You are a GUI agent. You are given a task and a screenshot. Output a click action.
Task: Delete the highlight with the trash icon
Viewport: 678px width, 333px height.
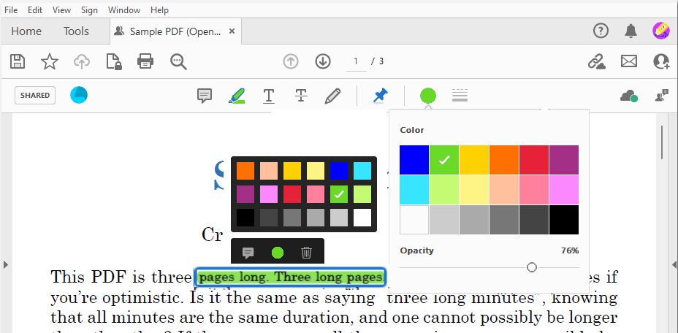coord(306,253)
